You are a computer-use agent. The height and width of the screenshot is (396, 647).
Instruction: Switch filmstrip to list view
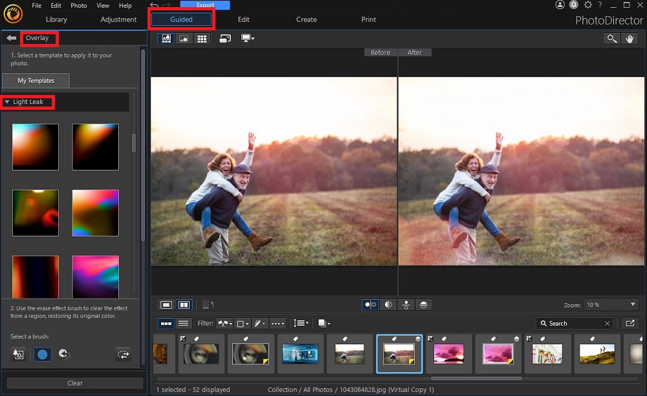[x=184, y=323]
